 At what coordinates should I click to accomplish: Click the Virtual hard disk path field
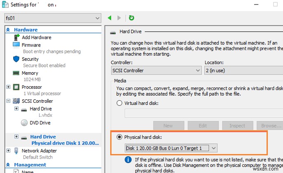coord(204,113)
